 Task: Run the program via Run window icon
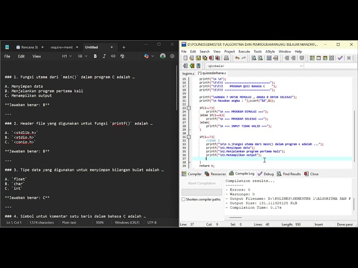318,58
